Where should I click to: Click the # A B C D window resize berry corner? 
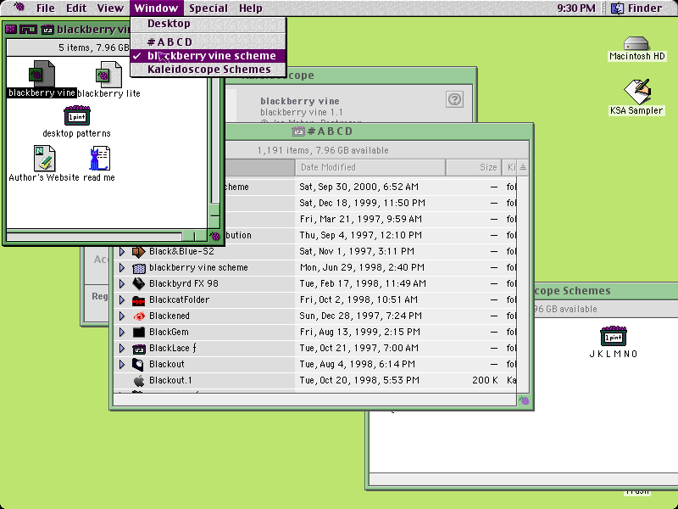[524, 400]
